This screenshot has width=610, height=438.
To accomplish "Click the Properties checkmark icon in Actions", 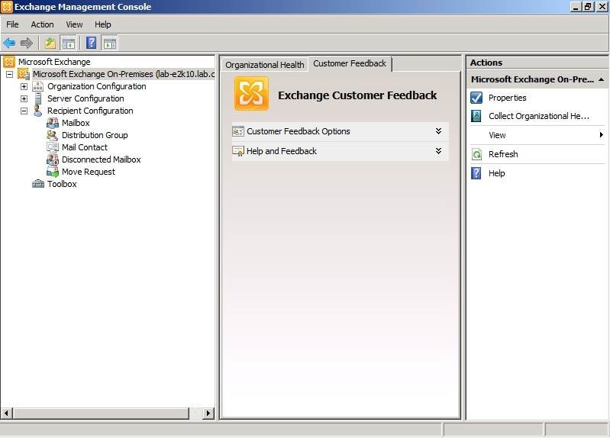I will [476, 98].
